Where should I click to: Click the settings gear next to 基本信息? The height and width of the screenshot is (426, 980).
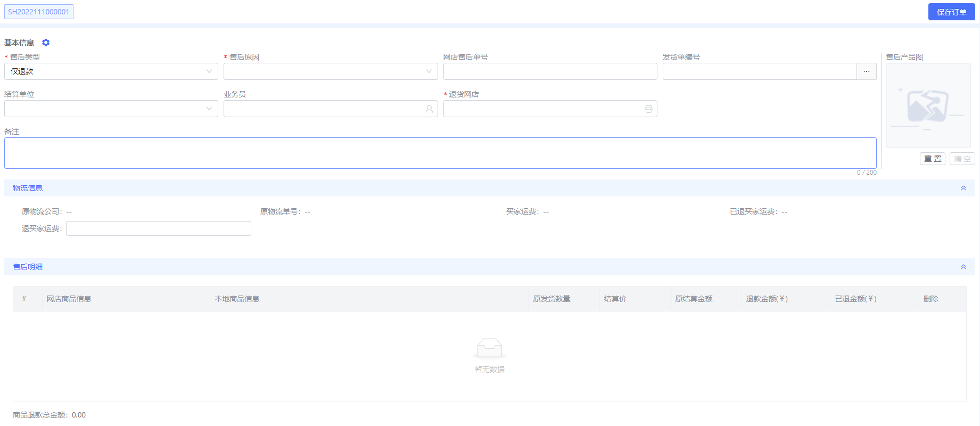click(x=46, y=43)
